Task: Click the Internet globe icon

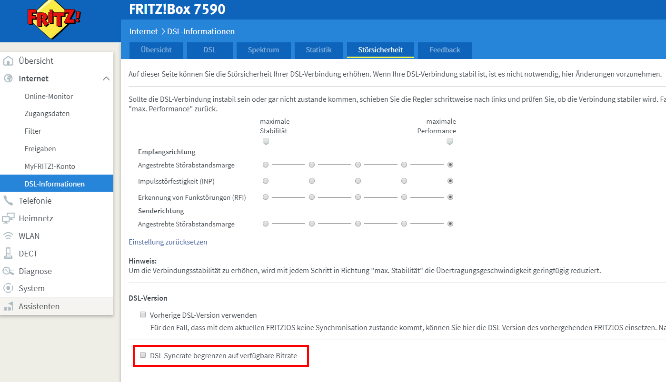Action: 8,78
